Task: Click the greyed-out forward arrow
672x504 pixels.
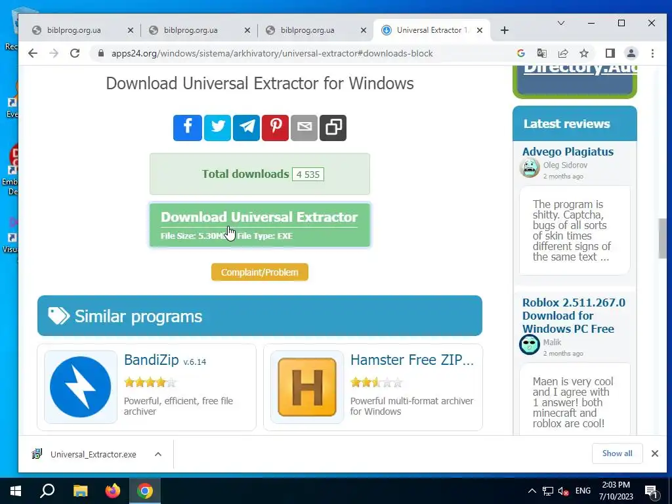Action: pyautogui.click(x=54, y=53)
